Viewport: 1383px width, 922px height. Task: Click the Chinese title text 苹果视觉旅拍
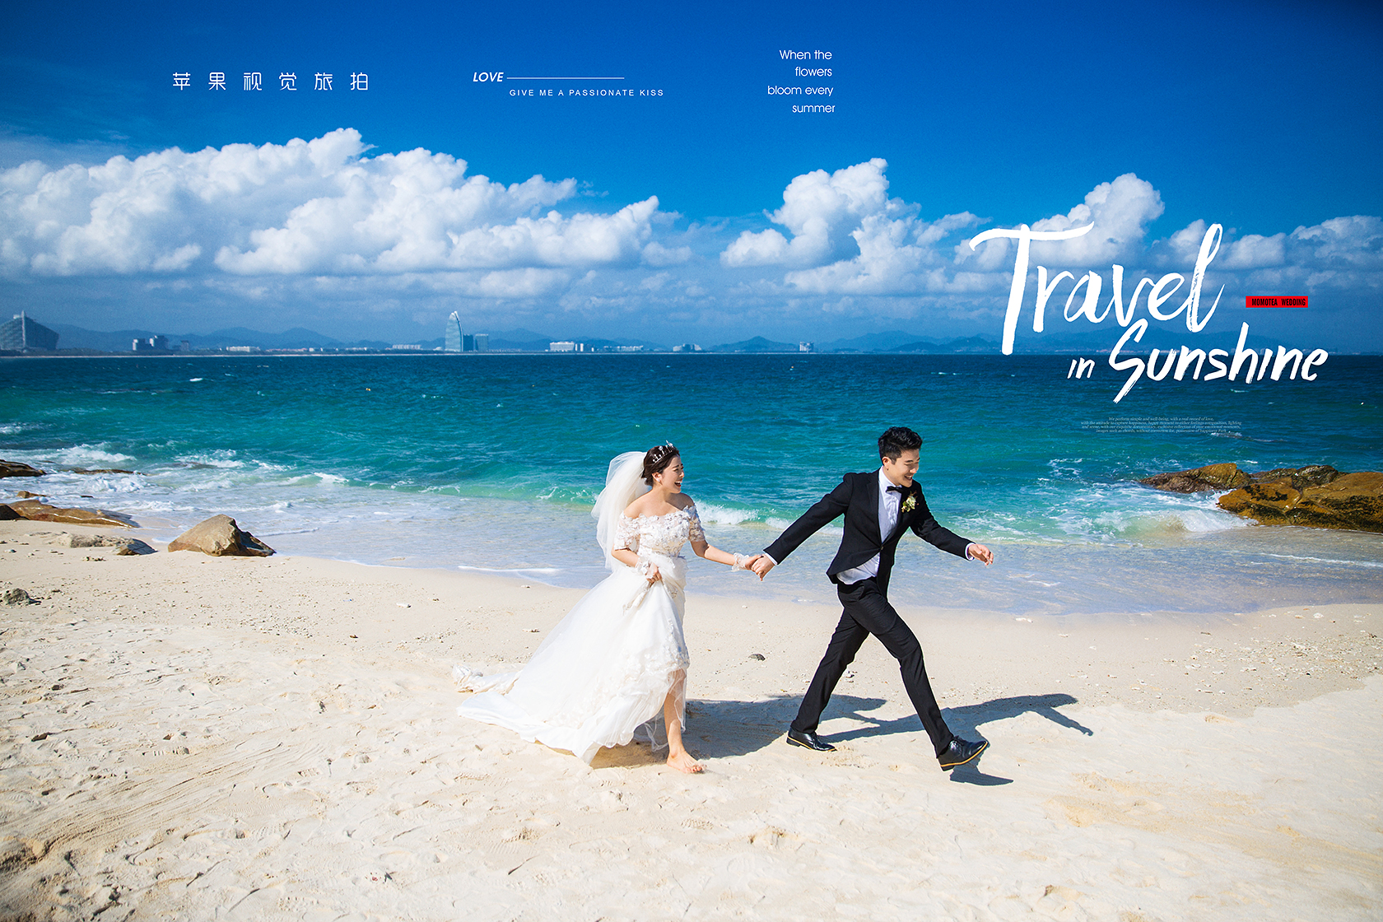click(271, 81)
